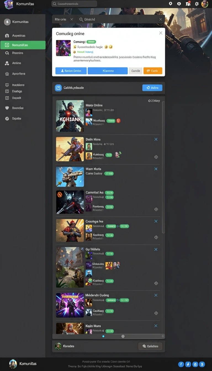The width and height of the screenshot is (212, 371).
Task: Remove the Kajin Mons entry with its X
Action: [156, 326]
